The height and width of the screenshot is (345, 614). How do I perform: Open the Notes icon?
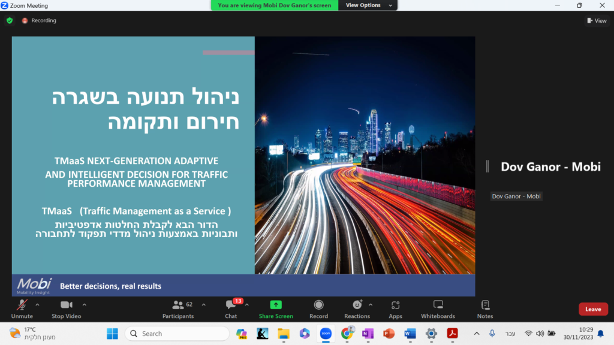[485, 305]
